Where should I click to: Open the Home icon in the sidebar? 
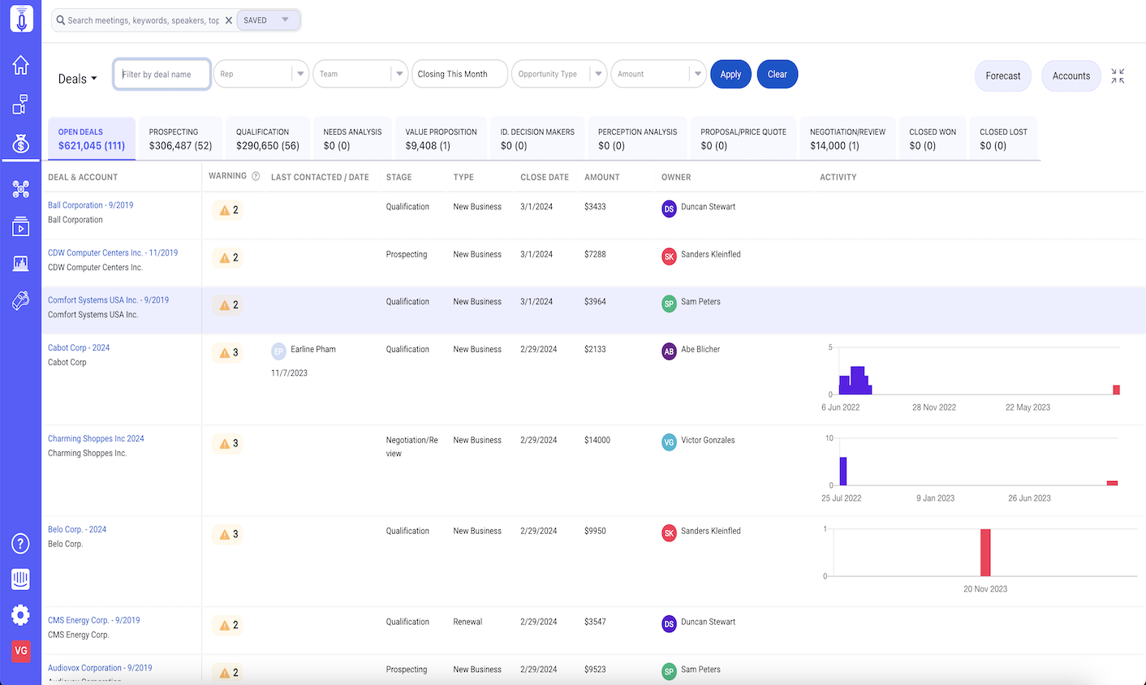point(20,63)
